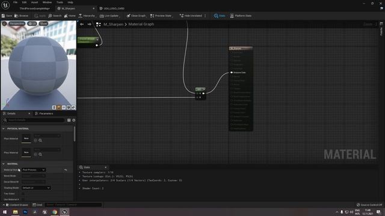Switch to the Parameters tab
The width and height of the screenshot is (385, 216).
point(44,113)
